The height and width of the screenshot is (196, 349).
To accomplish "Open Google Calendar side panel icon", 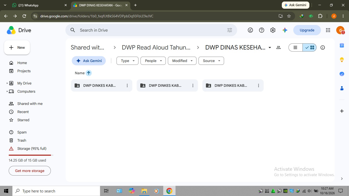I will coord(342,45).
